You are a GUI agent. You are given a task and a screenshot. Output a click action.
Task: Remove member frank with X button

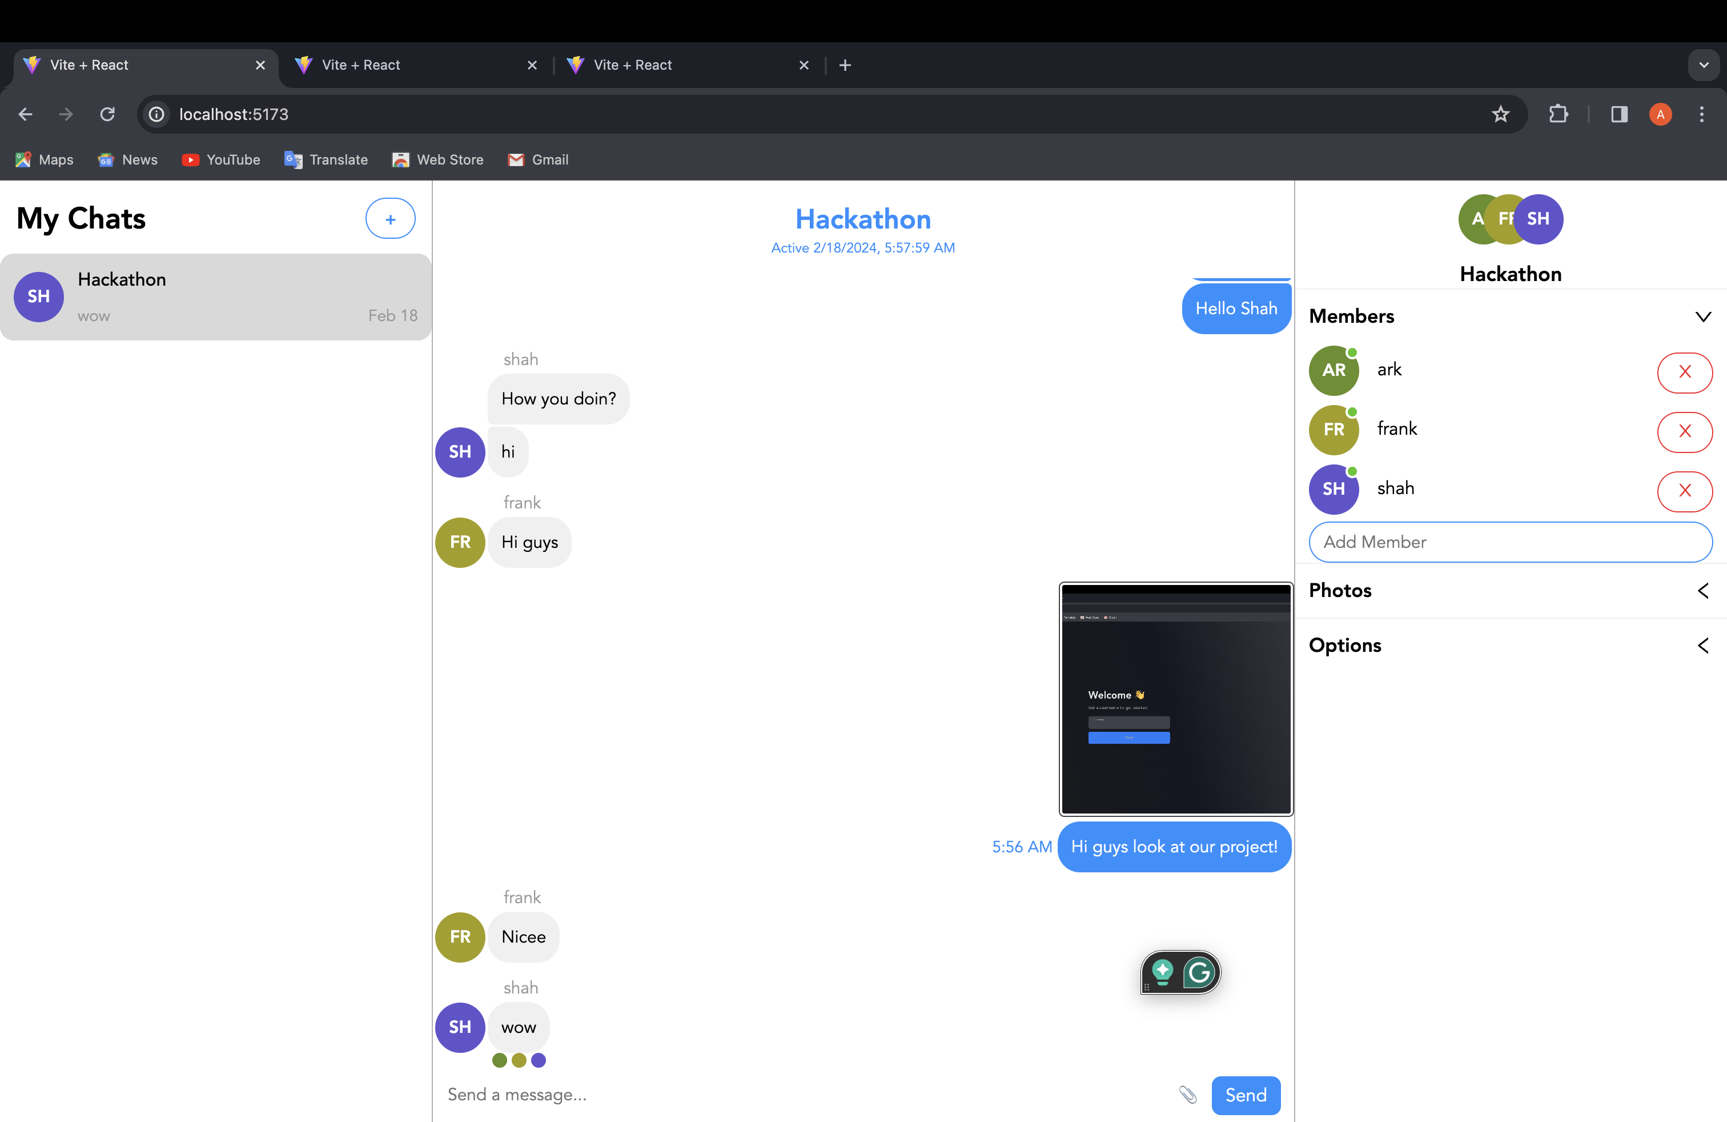click(x=1684, y=431)
